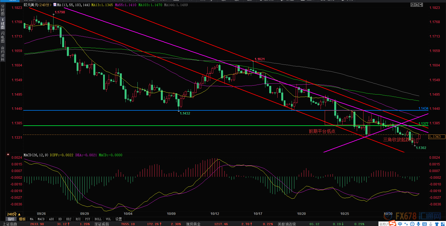
Task: Open the 欧元美元<240分> period dropdown
Action: pyautogui.click(x=37, y=5)
